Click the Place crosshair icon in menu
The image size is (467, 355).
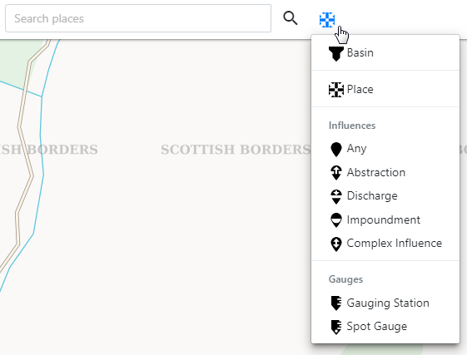coord(336,90)
